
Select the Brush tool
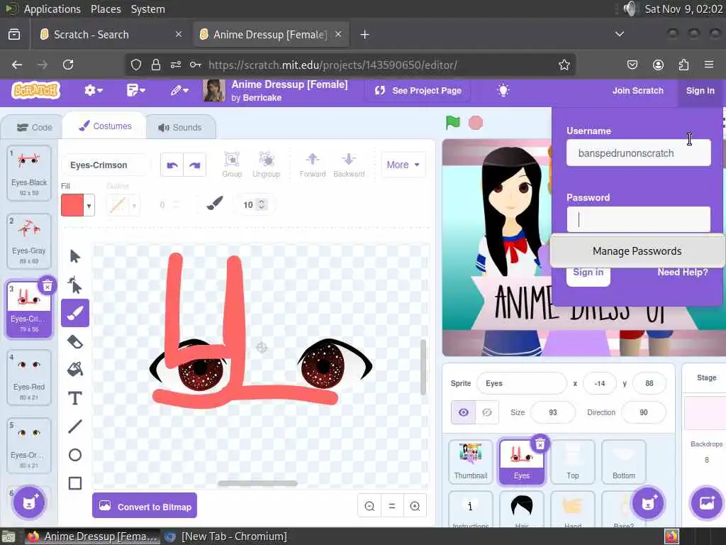[x=74, y=313]
